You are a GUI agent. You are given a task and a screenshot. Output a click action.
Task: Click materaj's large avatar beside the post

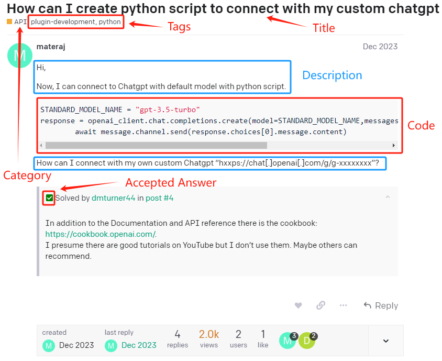[x=20, y=55]
